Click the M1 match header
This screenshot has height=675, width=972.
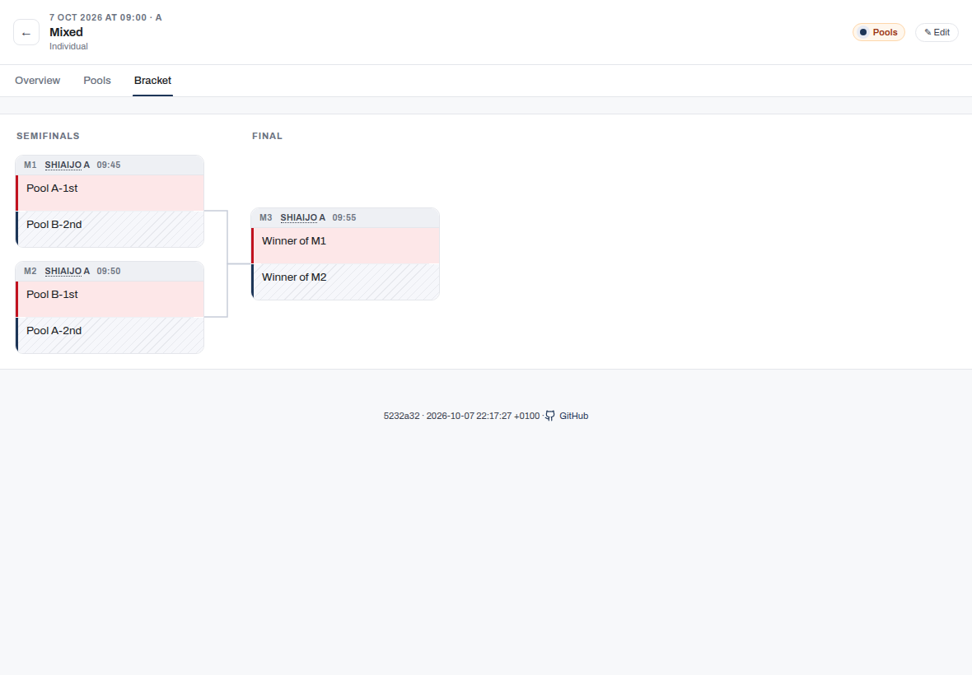tap(110, 165)
